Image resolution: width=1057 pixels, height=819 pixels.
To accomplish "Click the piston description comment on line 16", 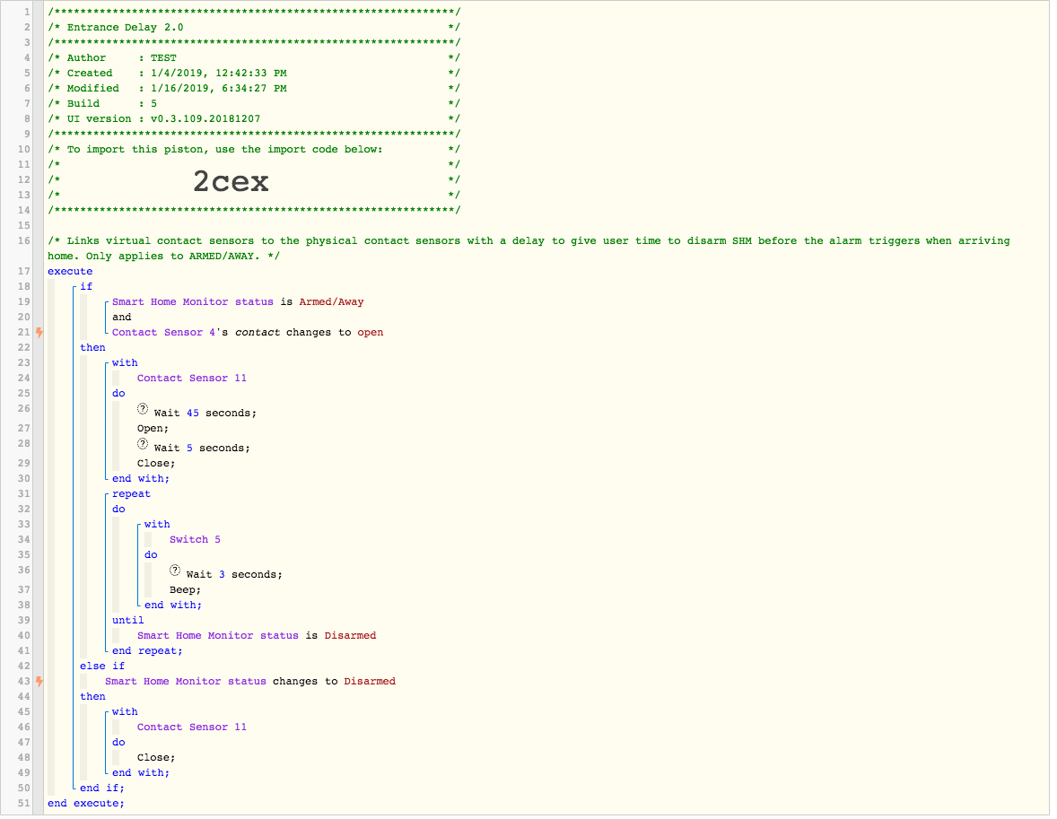I will coord(529,248).
